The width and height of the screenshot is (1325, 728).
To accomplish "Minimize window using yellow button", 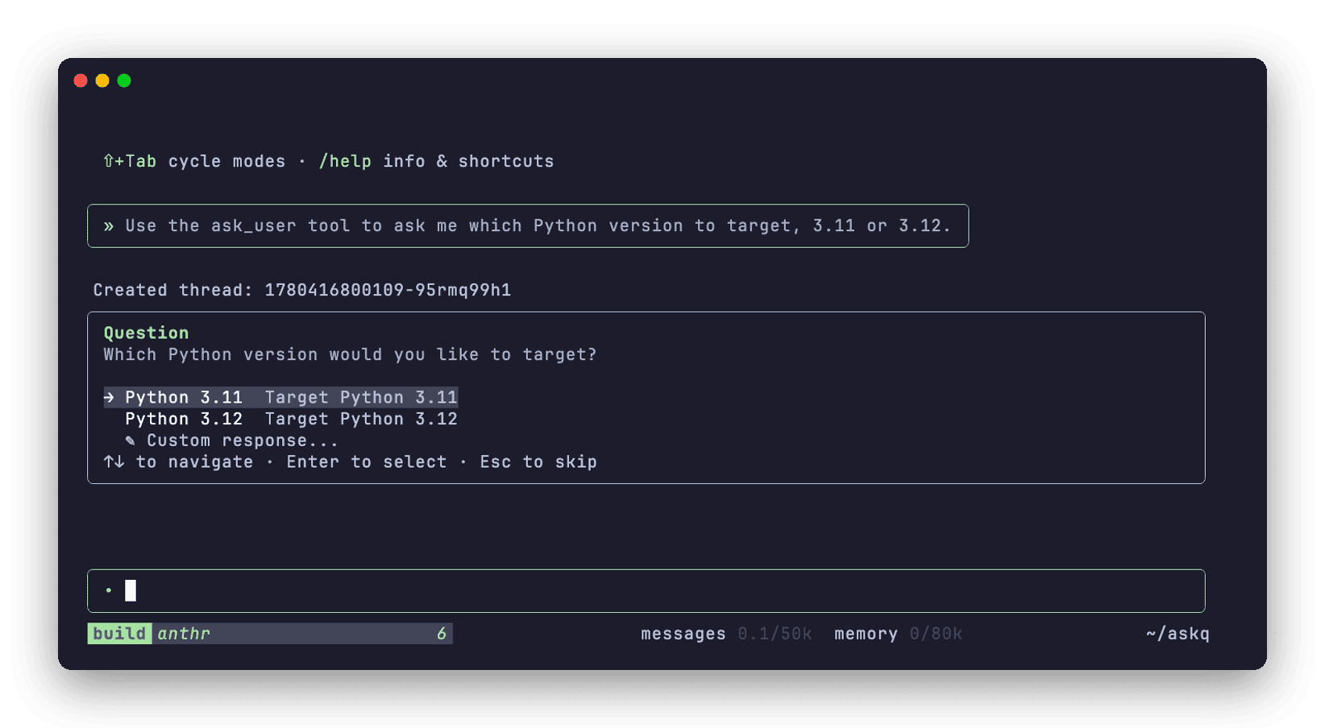I will click(x=102, y=81).
